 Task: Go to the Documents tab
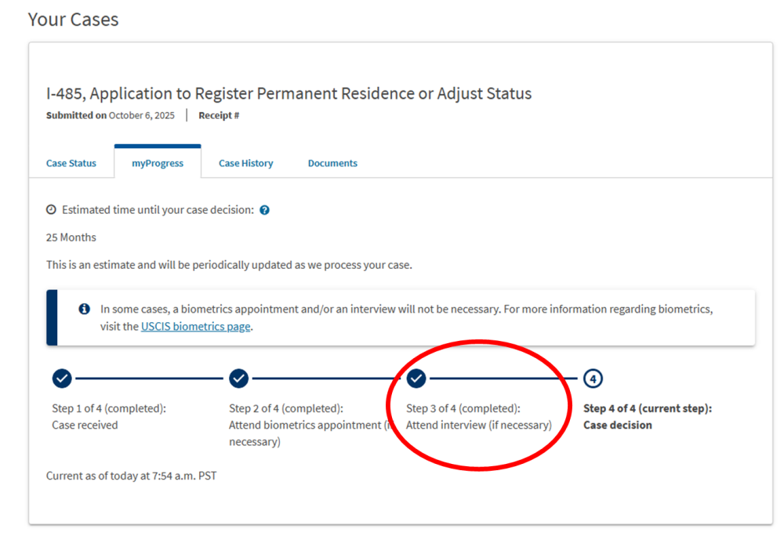332,163
